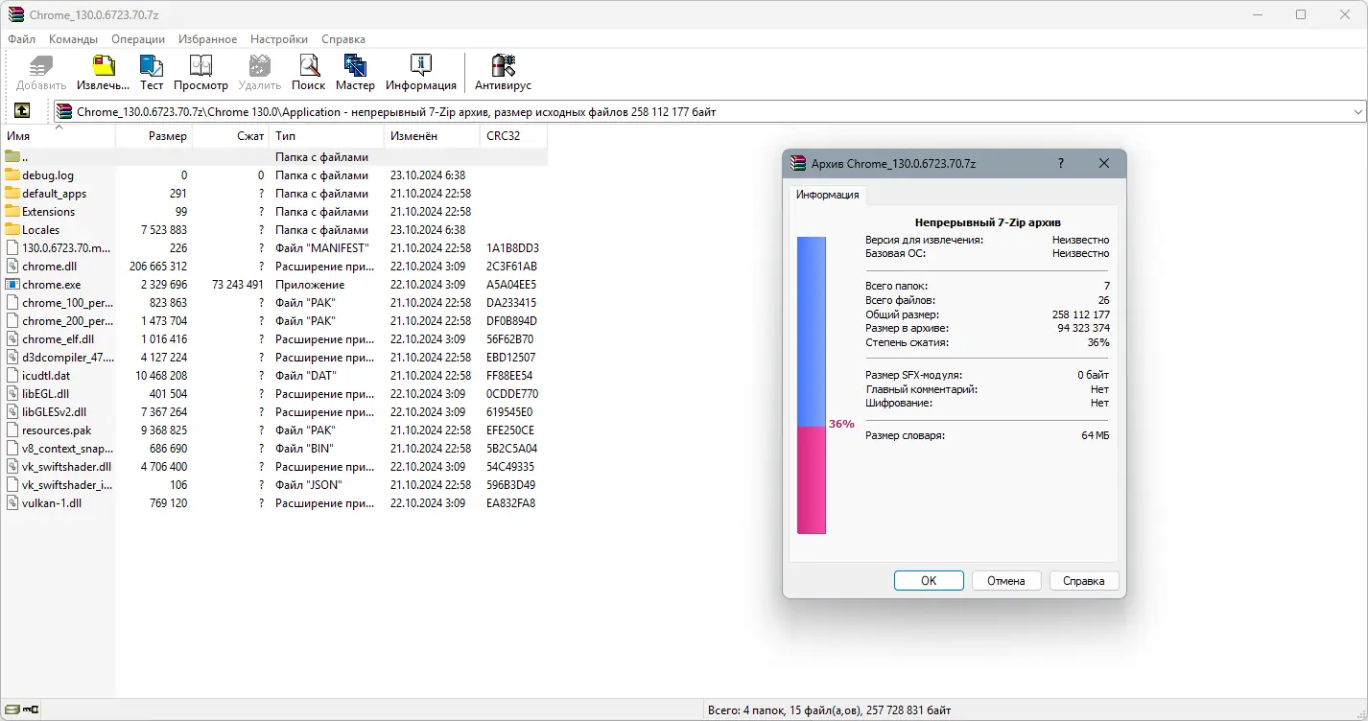Click inside the archive path address field

pos(710,112)
